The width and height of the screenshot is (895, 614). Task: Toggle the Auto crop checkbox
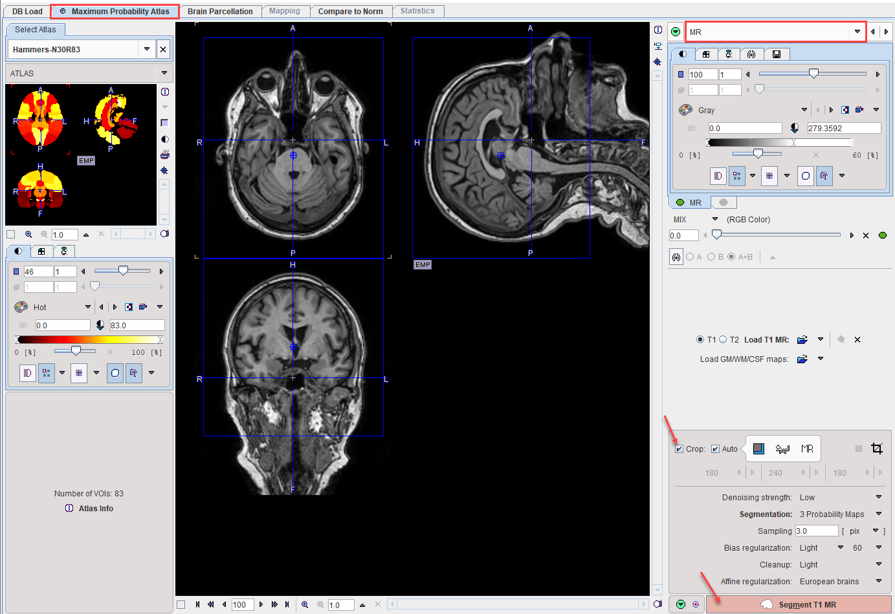click(715, 449)
